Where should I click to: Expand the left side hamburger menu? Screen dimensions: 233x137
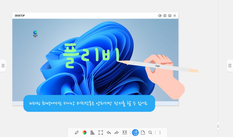[3, 66]
